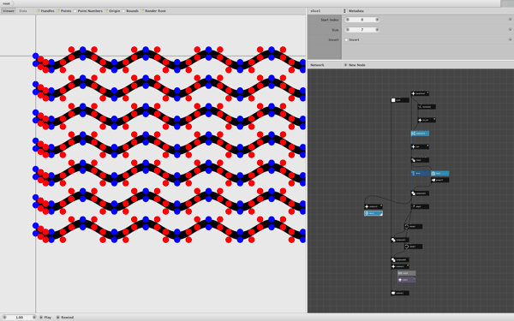Select the dark blue highlighted node
This screenshot has width=514, height=321.
(420, 173)
